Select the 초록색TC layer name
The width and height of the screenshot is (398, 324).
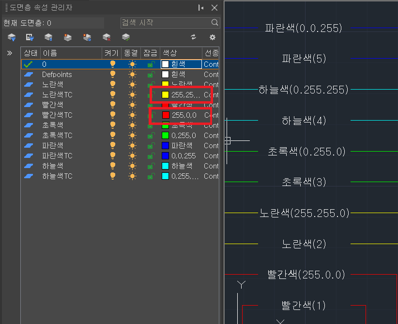point(57,135)
